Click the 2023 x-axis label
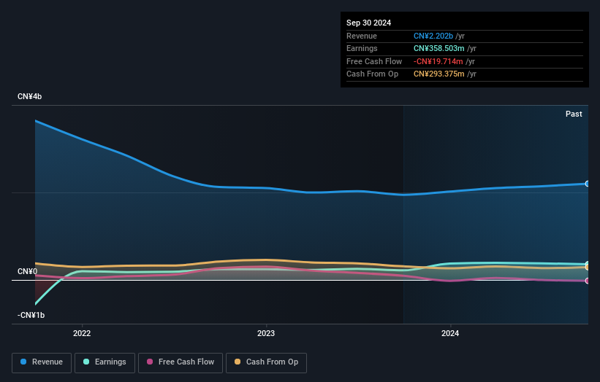600x382 pixels. click(266, 333)
